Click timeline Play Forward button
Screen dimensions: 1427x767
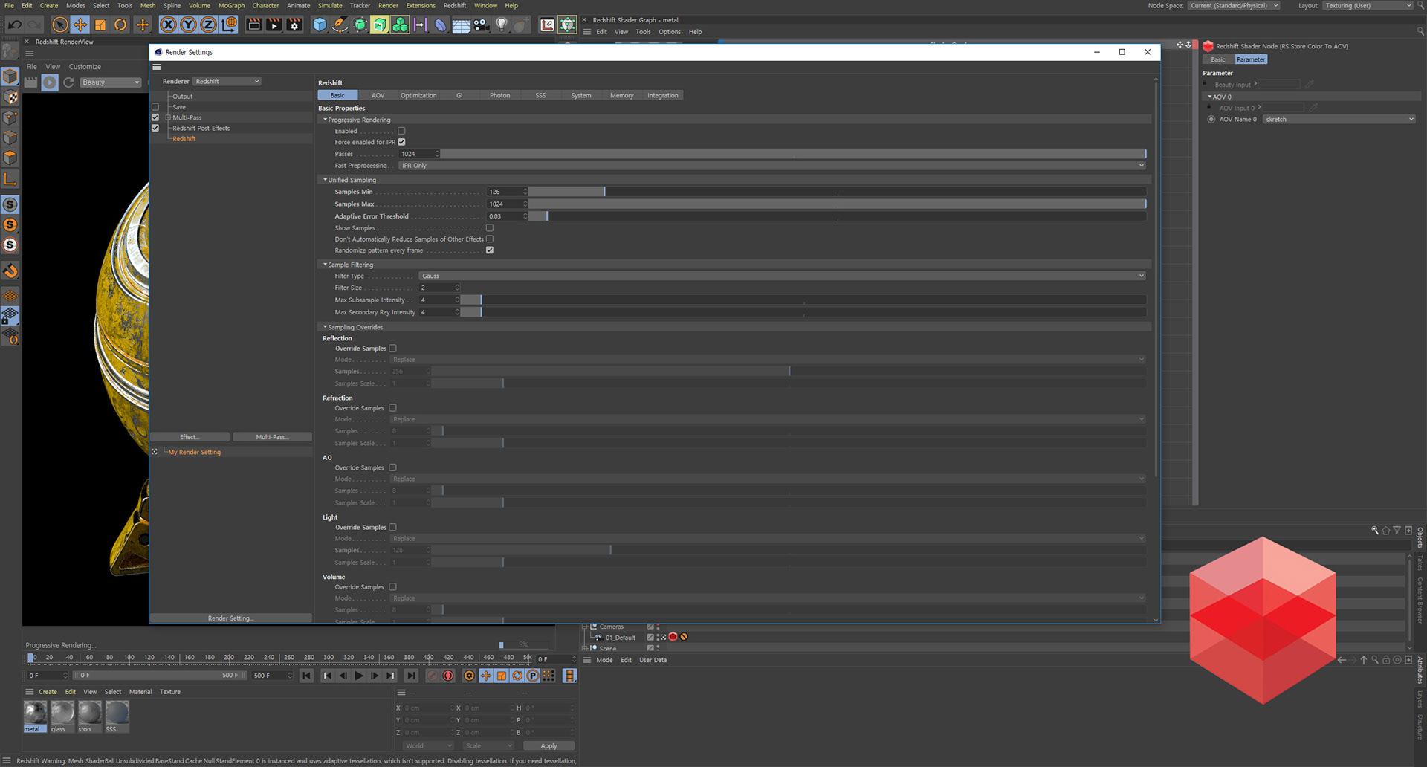coord(359,676)
